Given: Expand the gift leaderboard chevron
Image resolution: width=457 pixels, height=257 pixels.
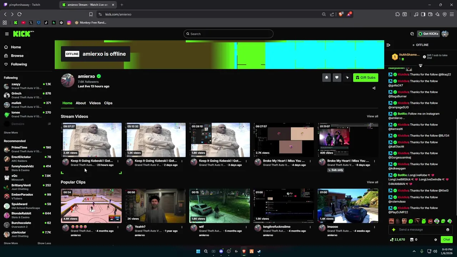Looking at the screenshot, I should (x=420, y=66).
